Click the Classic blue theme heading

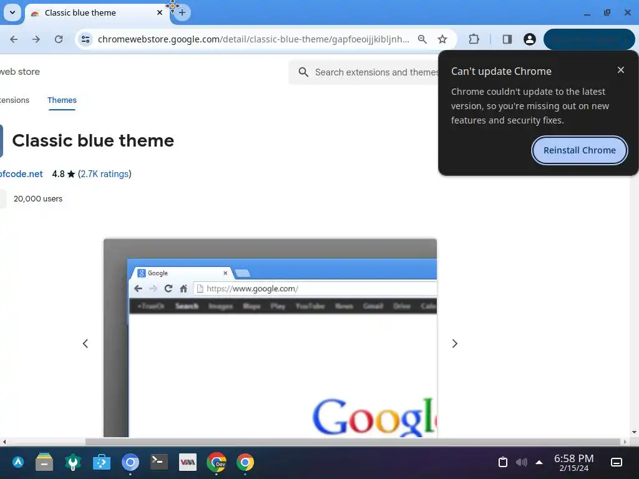point(93,140)
